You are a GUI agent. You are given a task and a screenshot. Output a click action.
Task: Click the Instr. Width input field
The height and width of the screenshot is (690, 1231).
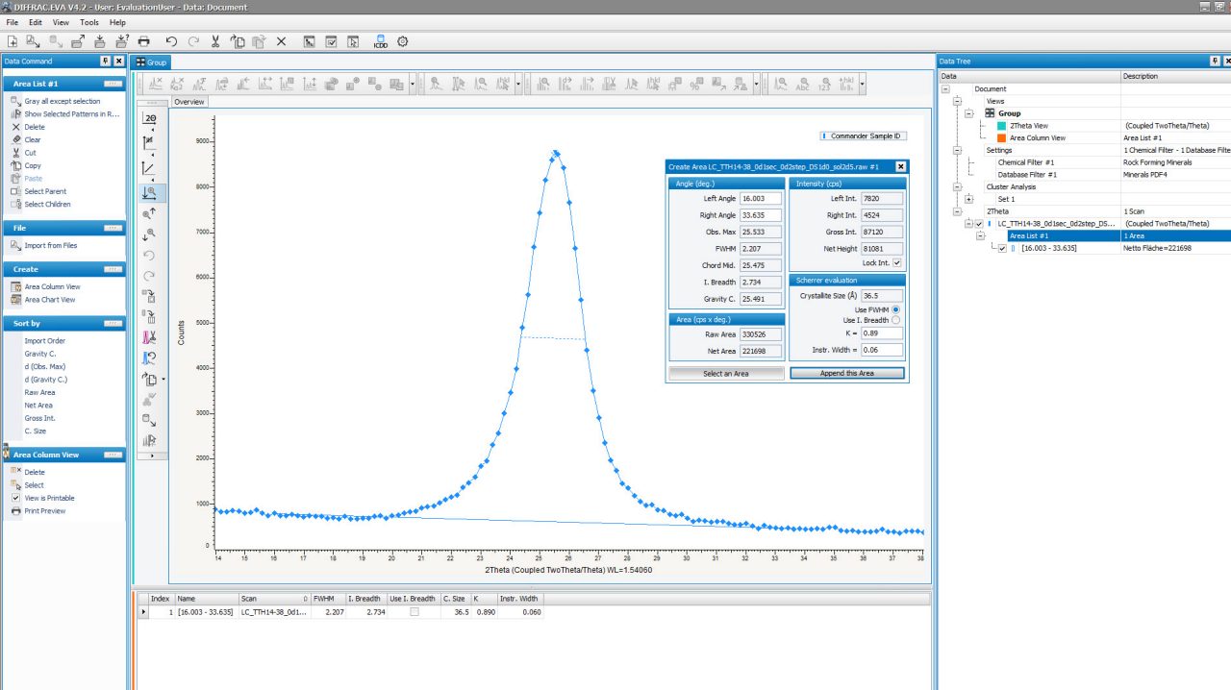point(881,350)
